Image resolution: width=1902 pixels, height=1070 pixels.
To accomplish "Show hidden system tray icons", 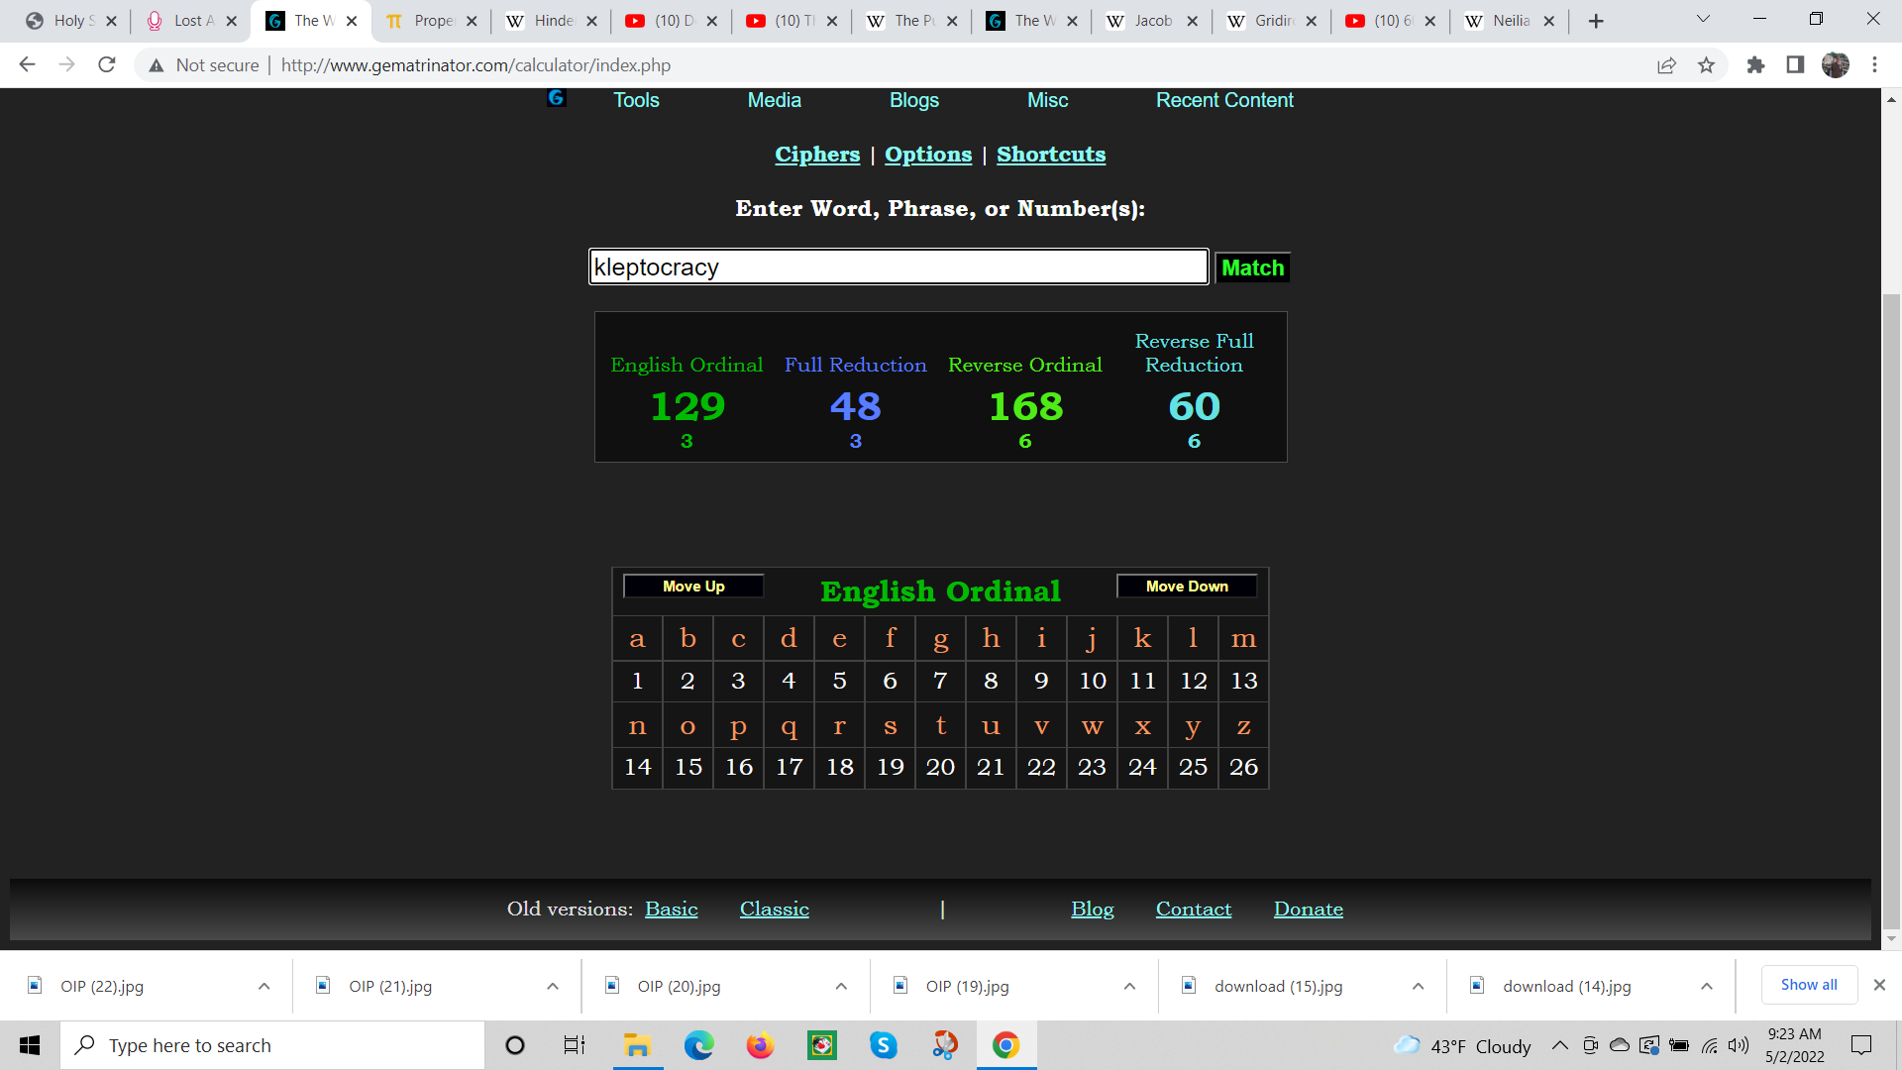I will (x=1559, y=1045).
